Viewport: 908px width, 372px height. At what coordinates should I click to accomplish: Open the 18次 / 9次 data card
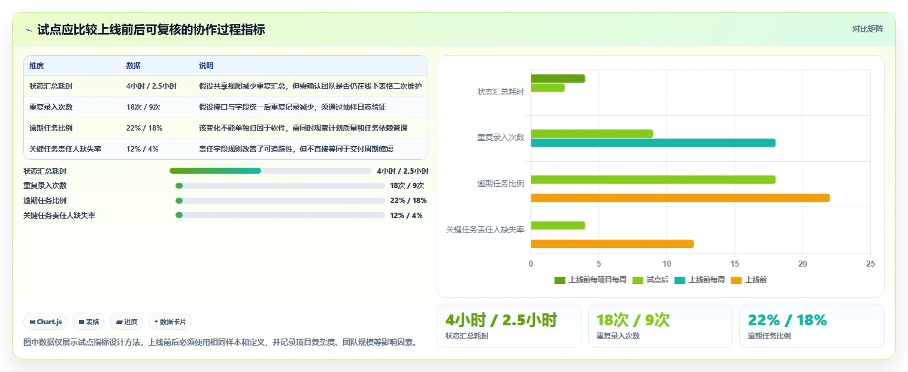pos(661,326)
